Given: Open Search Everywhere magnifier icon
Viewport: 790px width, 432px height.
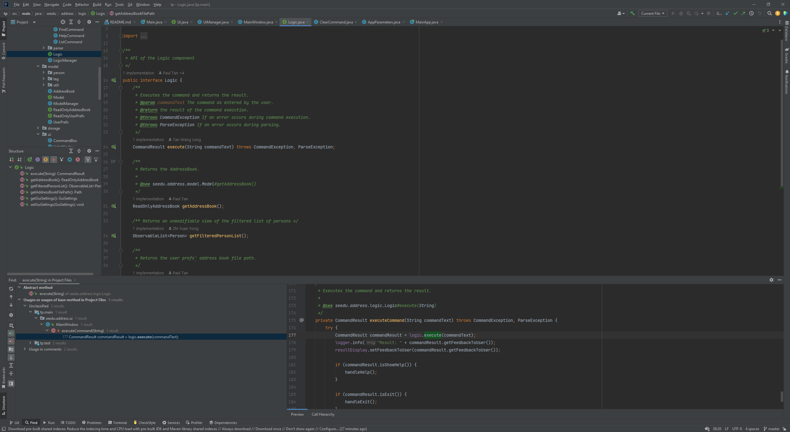Looking at the screenshot, I should point(770,13).
